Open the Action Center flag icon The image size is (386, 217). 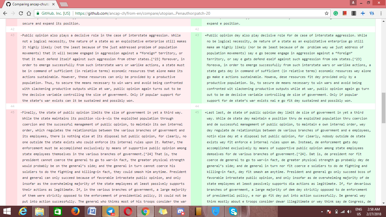tap(329, 212)
